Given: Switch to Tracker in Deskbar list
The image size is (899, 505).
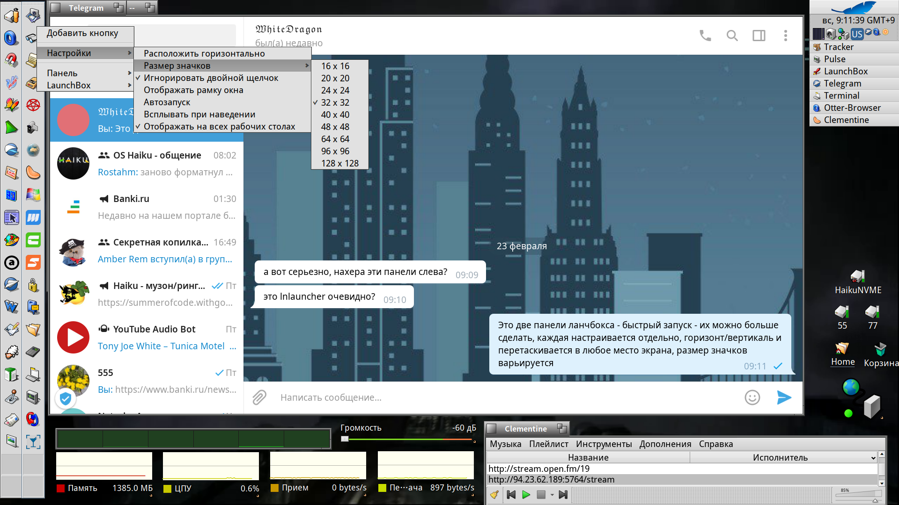Looking at the screenshot, I should (854, 47).
